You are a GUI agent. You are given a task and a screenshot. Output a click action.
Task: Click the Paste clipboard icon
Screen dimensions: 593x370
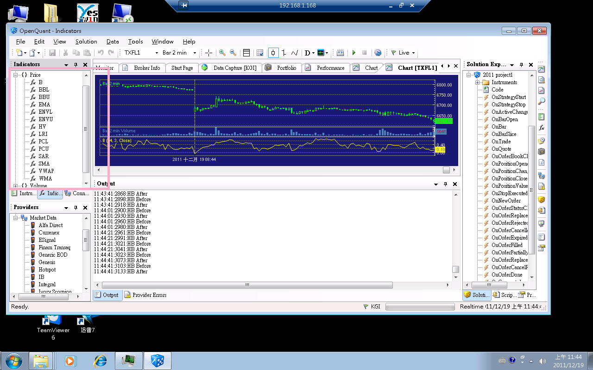point(87,53)
